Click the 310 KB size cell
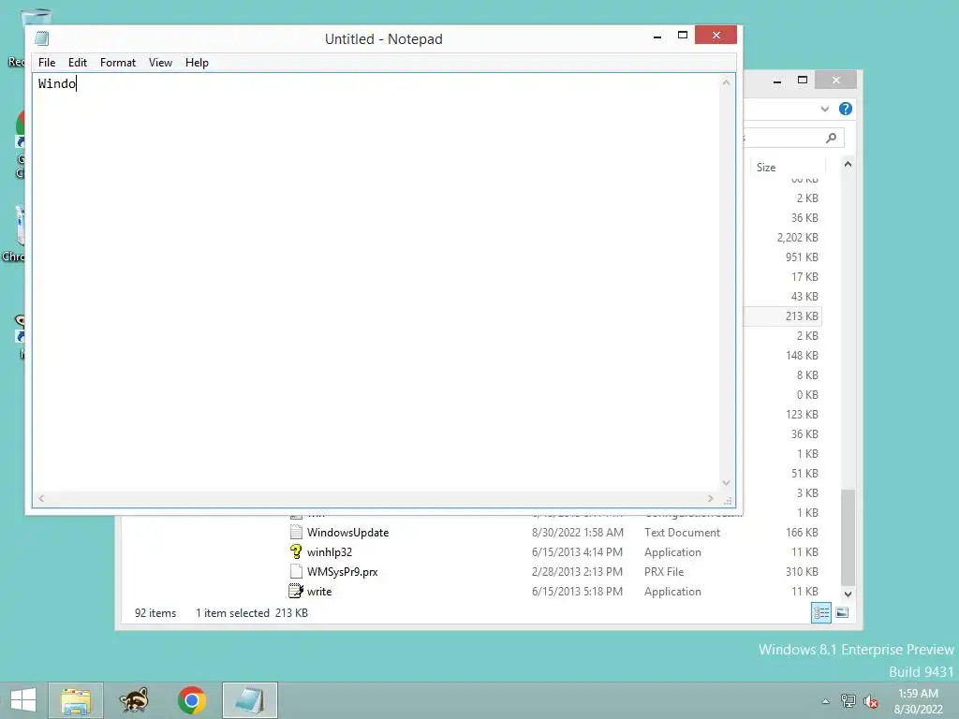The width and height of the screenshot is (959, 719). [802, 572]
